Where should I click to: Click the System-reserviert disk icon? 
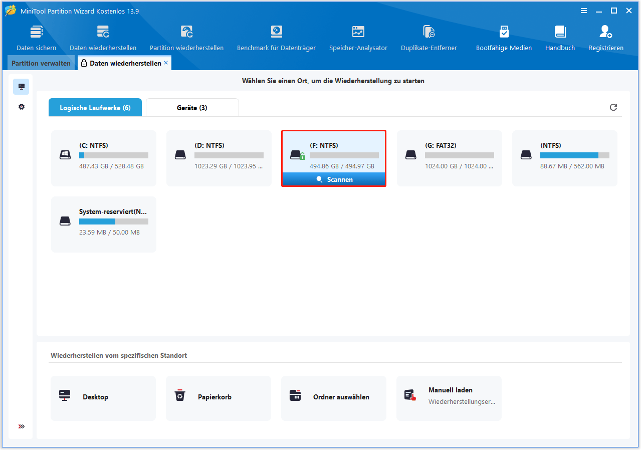[65, 221]
